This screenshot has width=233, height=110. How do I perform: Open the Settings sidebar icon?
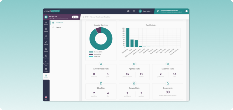tap(46, 23)
